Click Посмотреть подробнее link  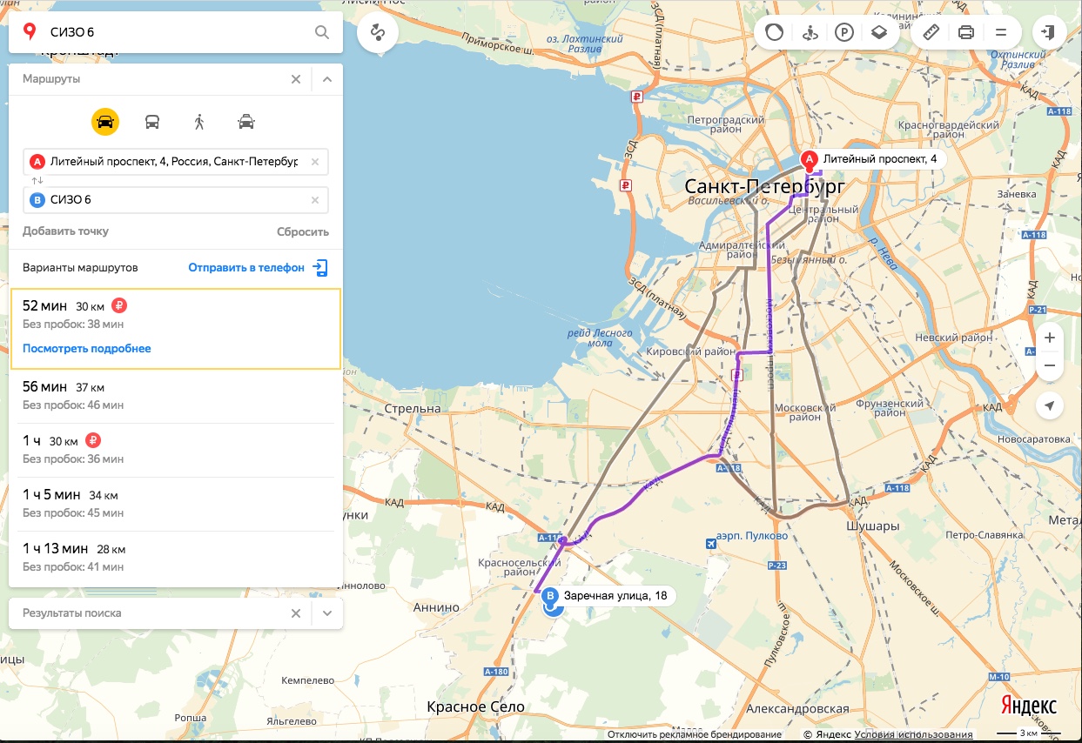[x=87, y=349]
